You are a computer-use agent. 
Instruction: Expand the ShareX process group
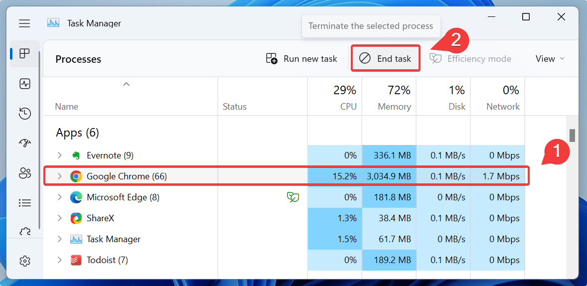coord(59,218)
